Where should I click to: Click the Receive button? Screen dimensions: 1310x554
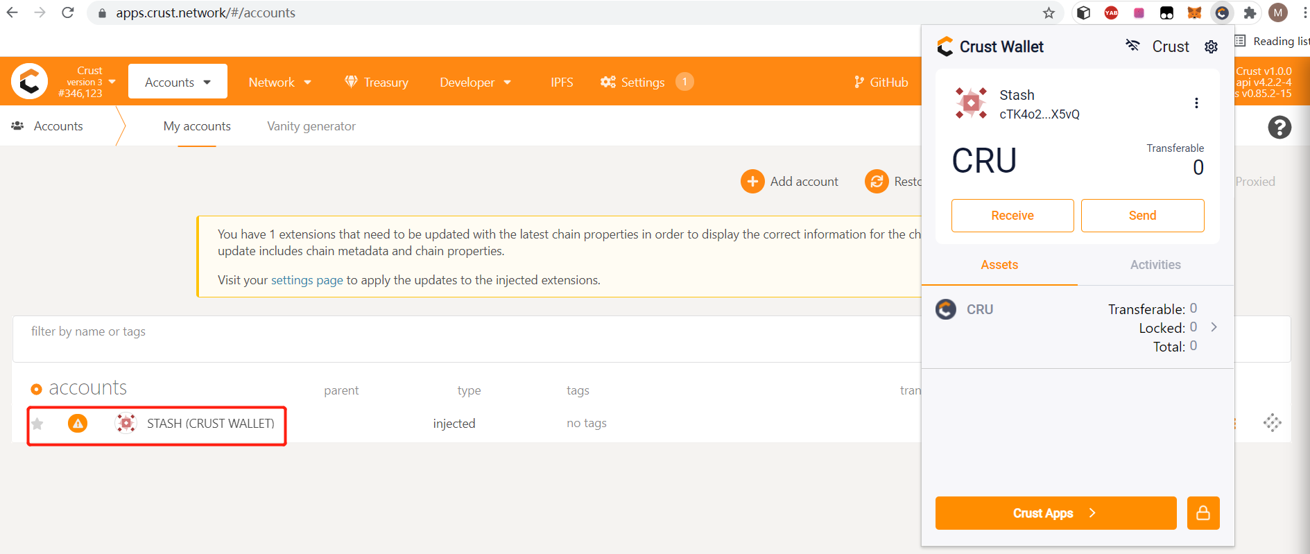coord(1012,216)
